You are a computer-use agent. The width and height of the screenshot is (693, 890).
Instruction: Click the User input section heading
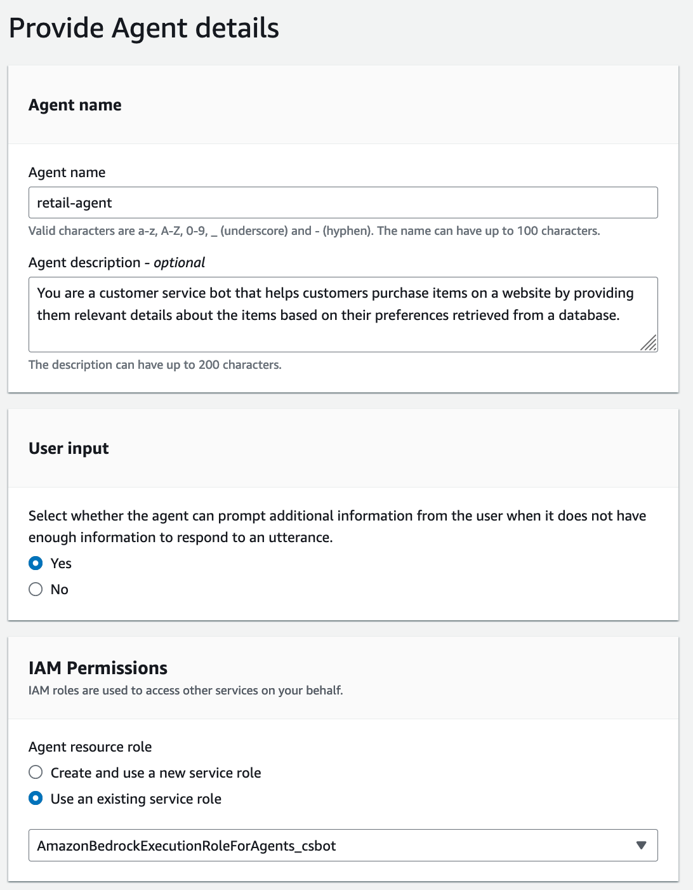[69, 449]
